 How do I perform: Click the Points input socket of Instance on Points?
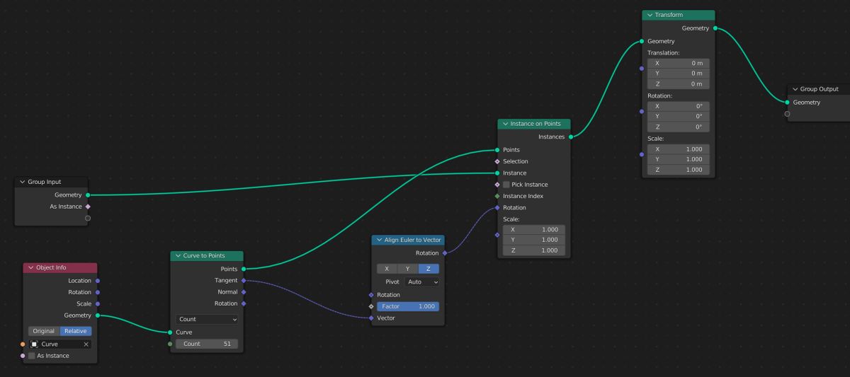(497, 150)
